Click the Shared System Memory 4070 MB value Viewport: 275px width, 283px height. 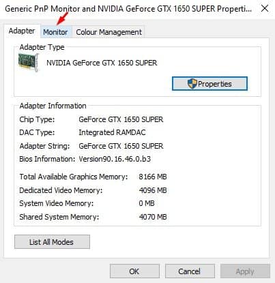click(x=153, y=217)
